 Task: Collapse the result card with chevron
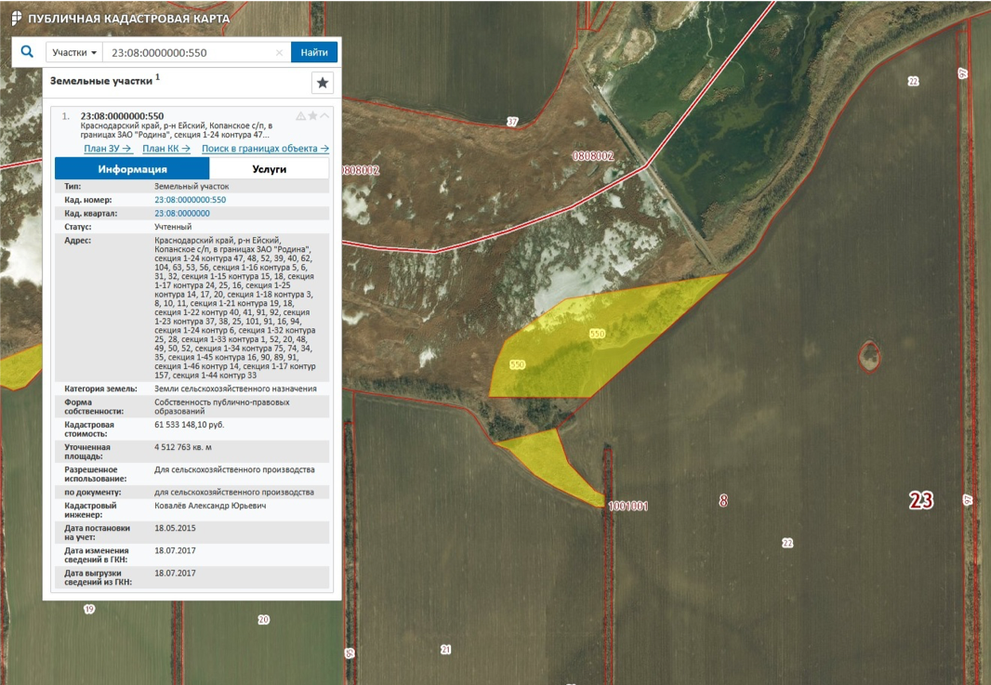tap(324, 116)
